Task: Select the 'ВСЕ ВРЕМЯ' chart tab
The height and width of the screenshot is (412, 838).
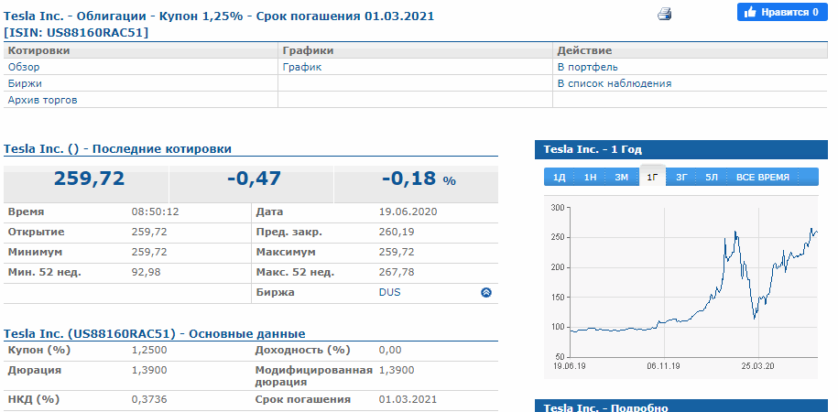Action: (763, 178)
